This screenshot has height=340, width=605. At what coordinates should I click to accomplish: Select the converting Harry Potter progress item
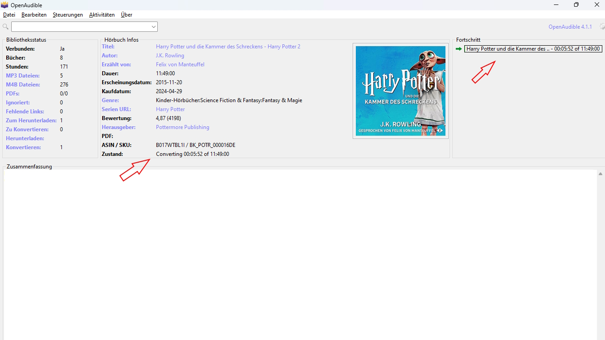(533, 49)
